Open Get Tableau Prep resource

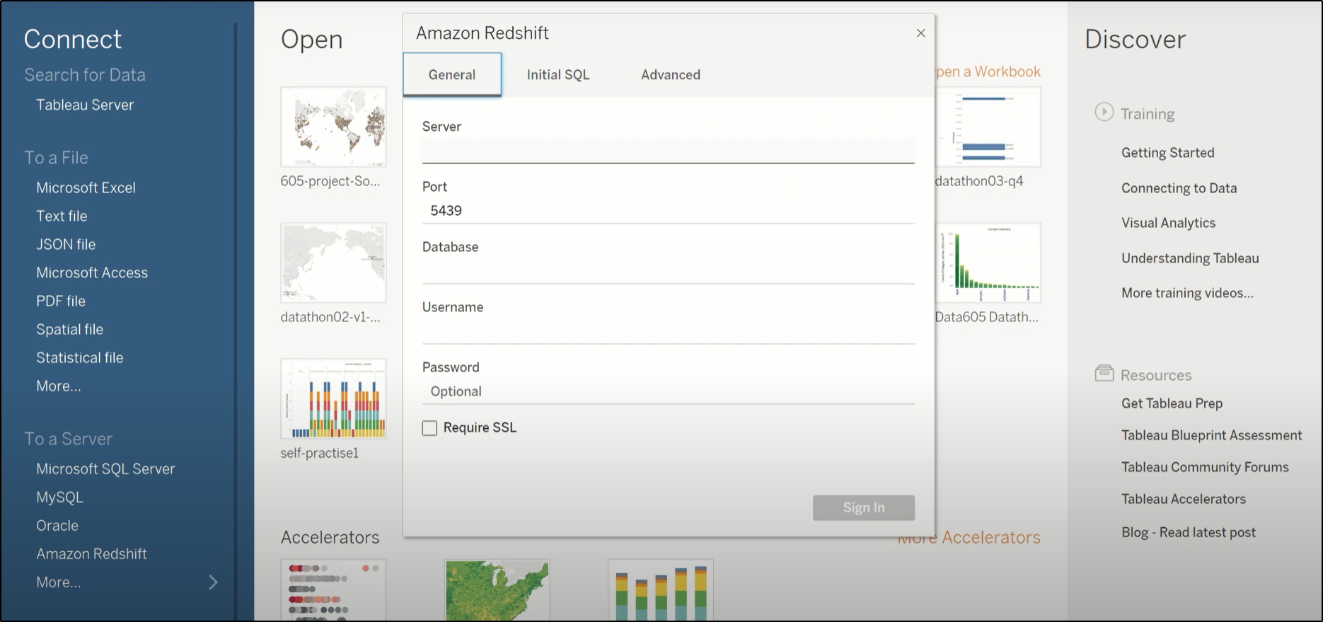1172,403
